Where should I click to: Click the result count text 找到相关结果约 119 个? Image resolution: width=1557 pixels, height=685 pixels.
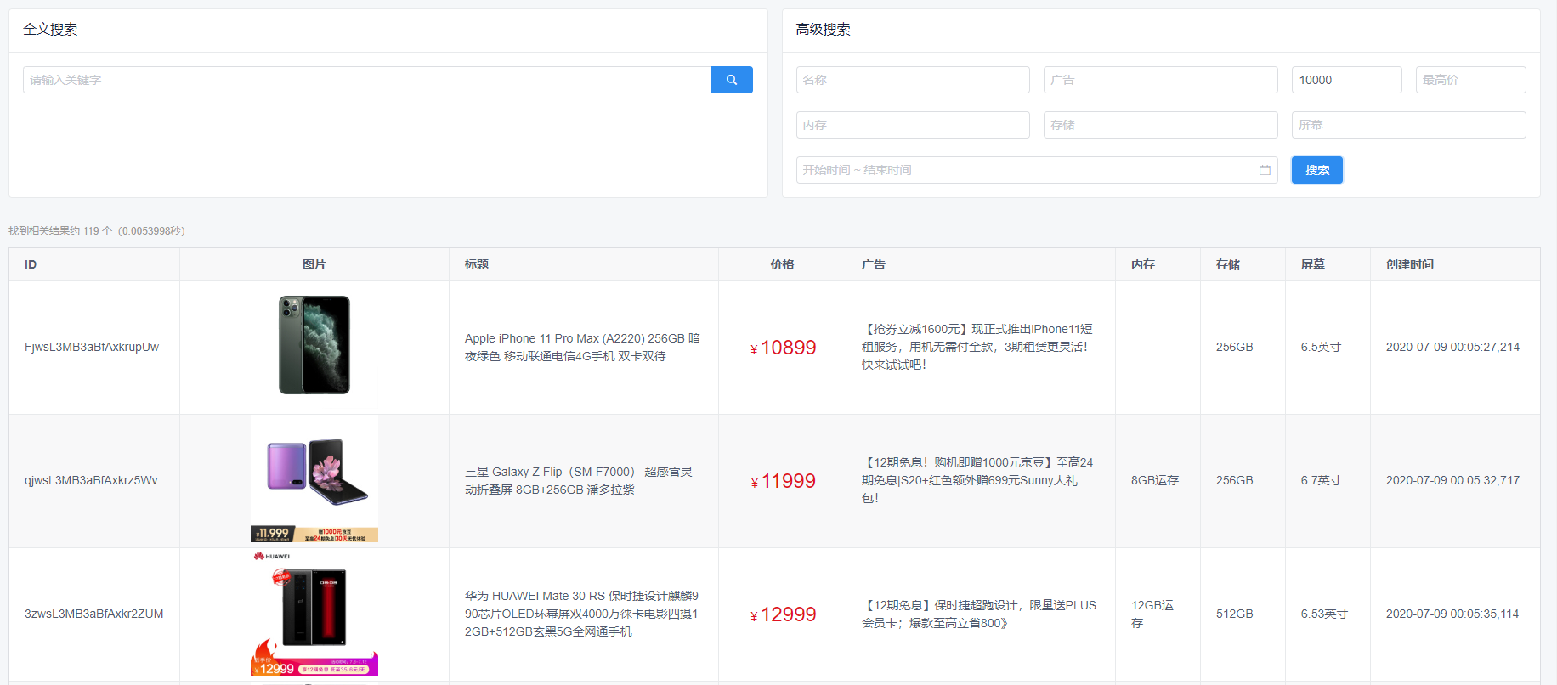click(x=61, y=231)
